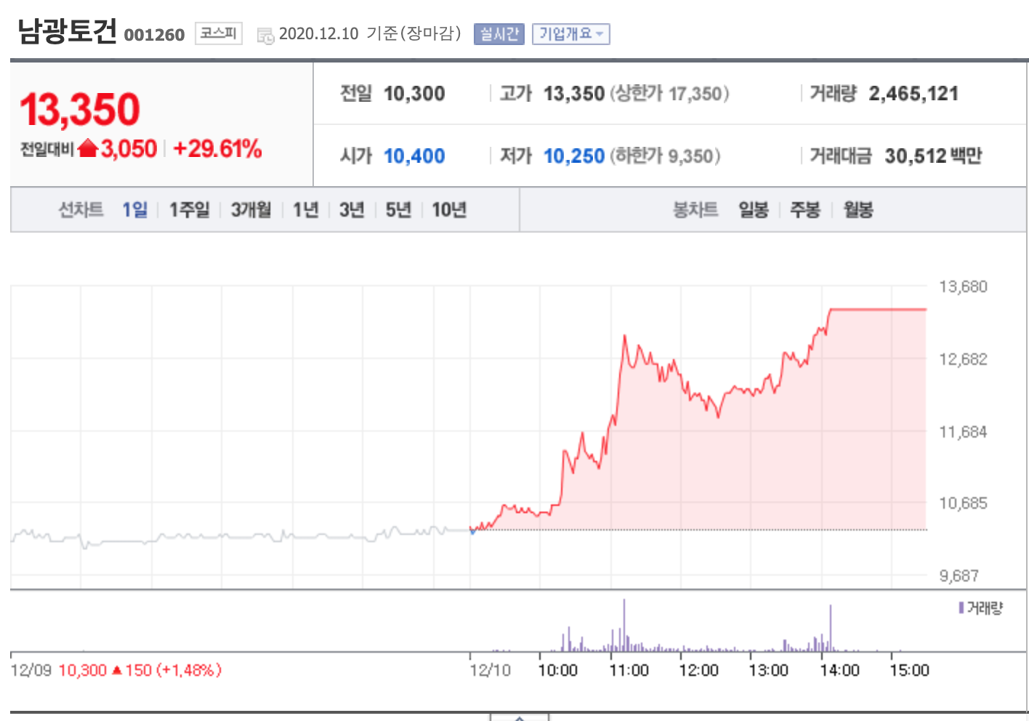The image size is (1029, 721).
Task: Click the 거래량 value 2,465,121
Action: [913, 94]
